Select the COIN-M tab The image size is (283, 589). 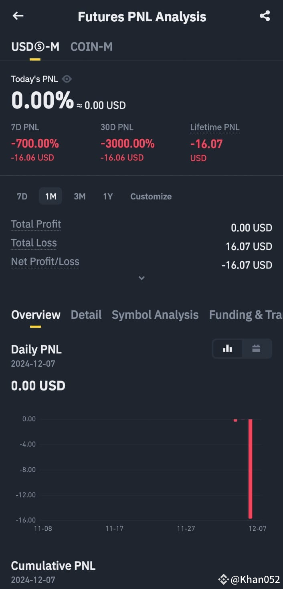point(91,47)
